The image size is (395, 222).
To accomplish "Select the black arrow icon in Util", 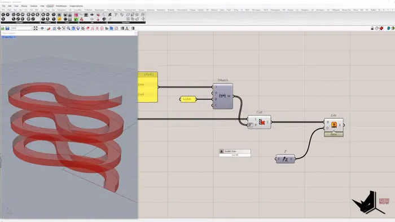I will pyautogui.click(x=92, y=15).
